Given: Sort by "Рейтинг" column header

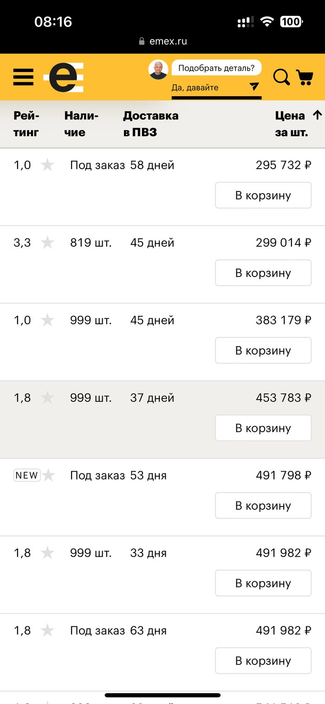Looking at the screenshot, I should point(26,124).
